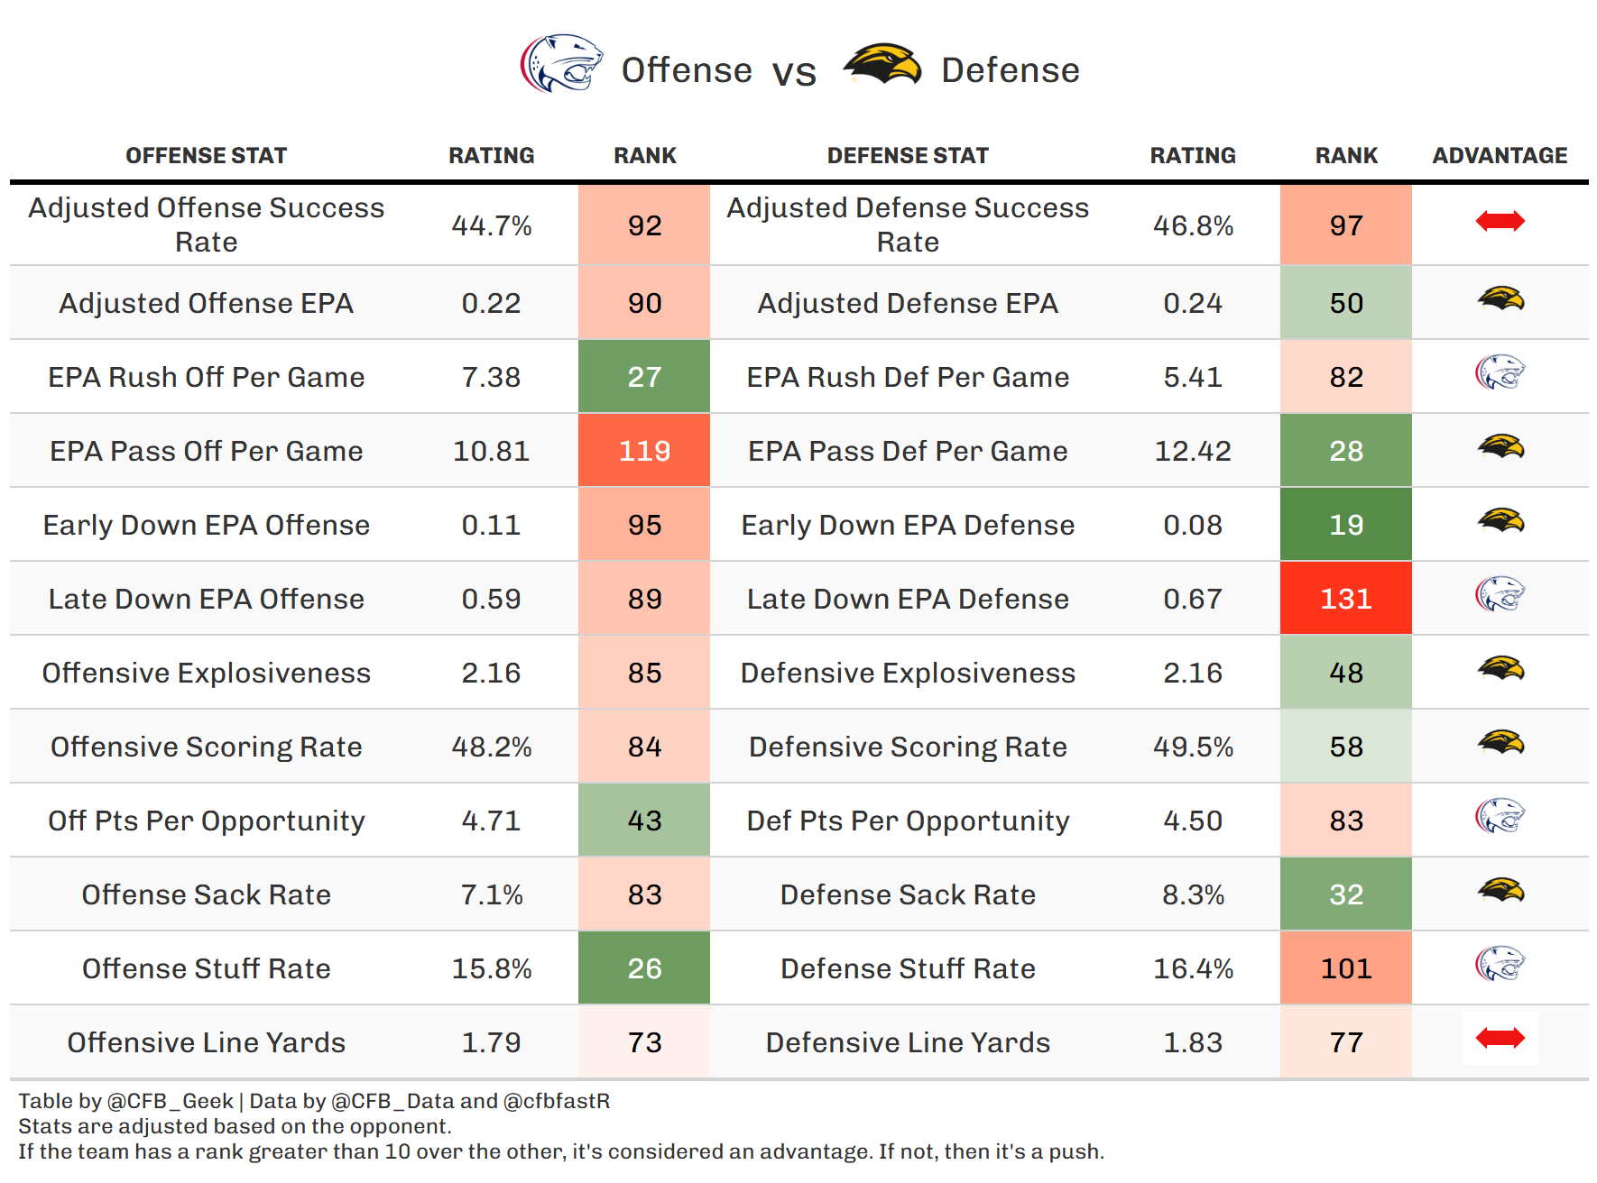Click the dark green rank 19 cell
The height and width of the screenshot is (1183, 1597).
[x=1345, y=525]
